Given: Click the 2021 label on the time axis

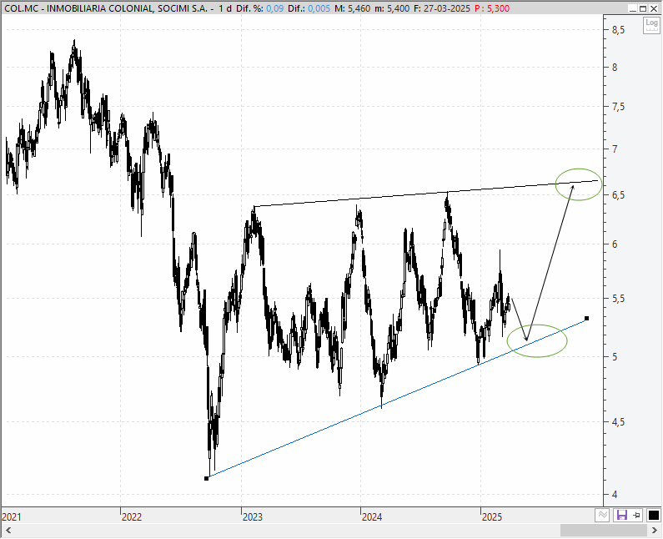Looking at the screenshot, I should [12, 517].
